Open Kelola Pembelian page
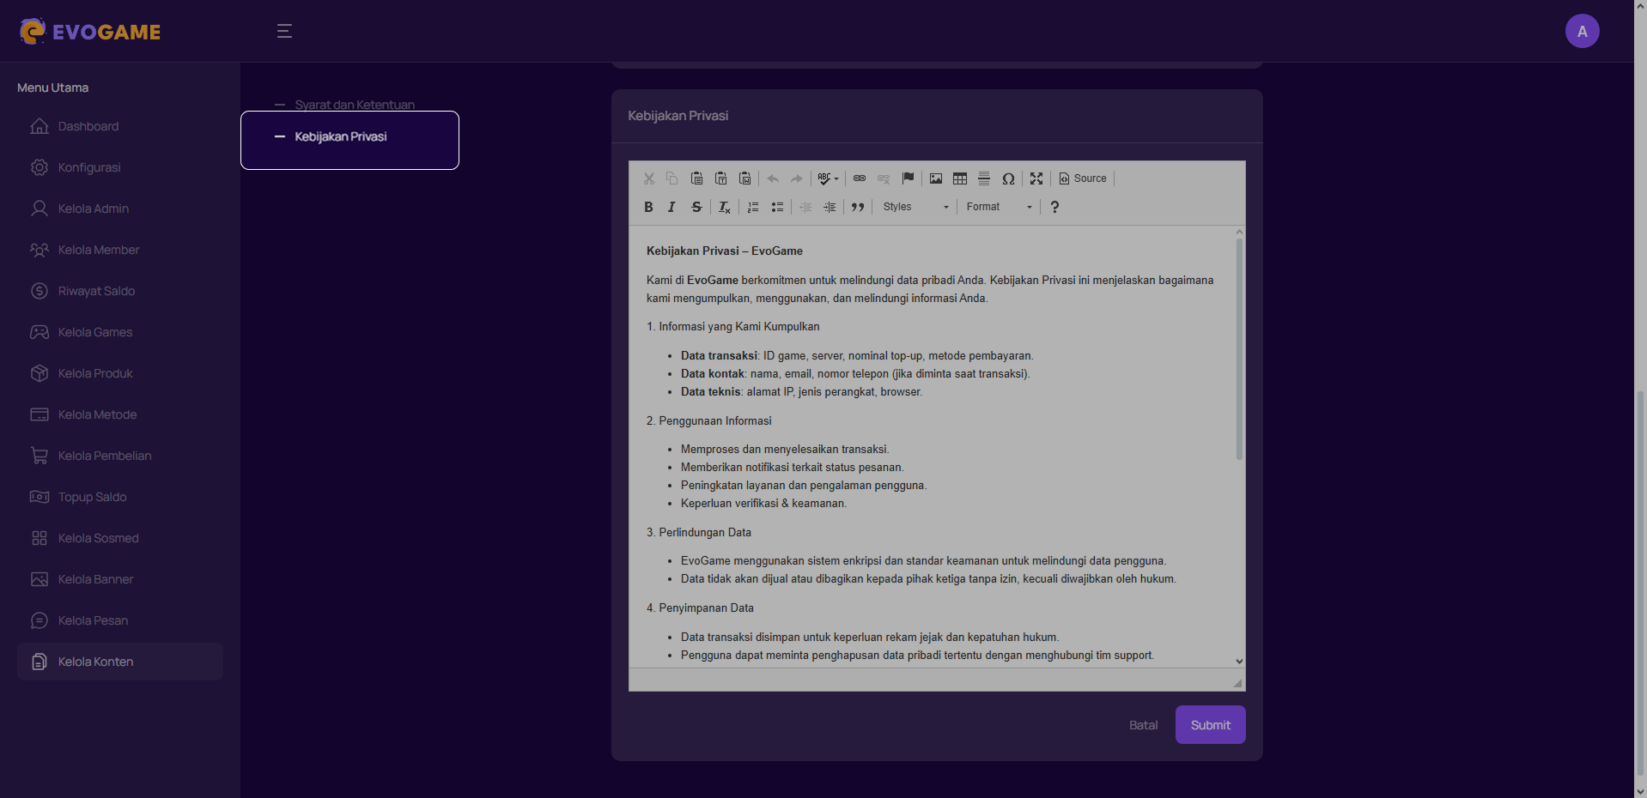1647x798 pixels. 120,456
